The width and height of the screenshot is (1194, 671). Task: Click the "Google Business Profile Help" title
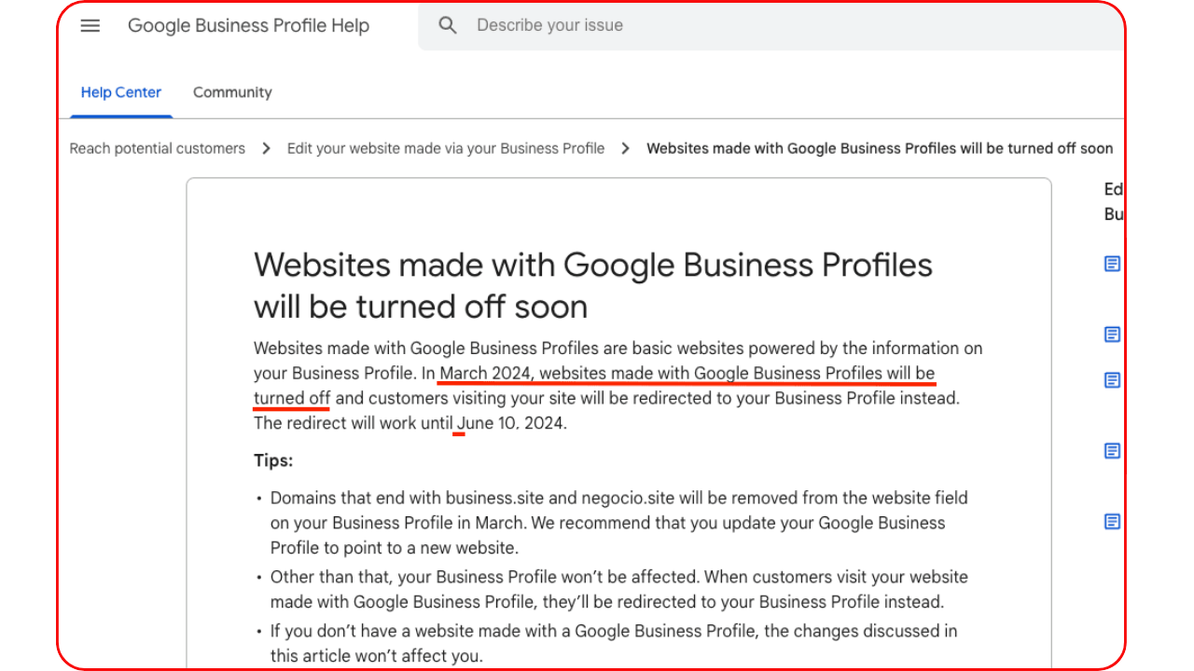(248, 26)
